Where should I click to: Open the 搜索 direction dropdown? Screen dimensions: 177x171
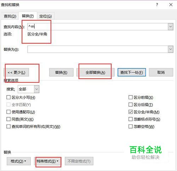coord(37,89)
